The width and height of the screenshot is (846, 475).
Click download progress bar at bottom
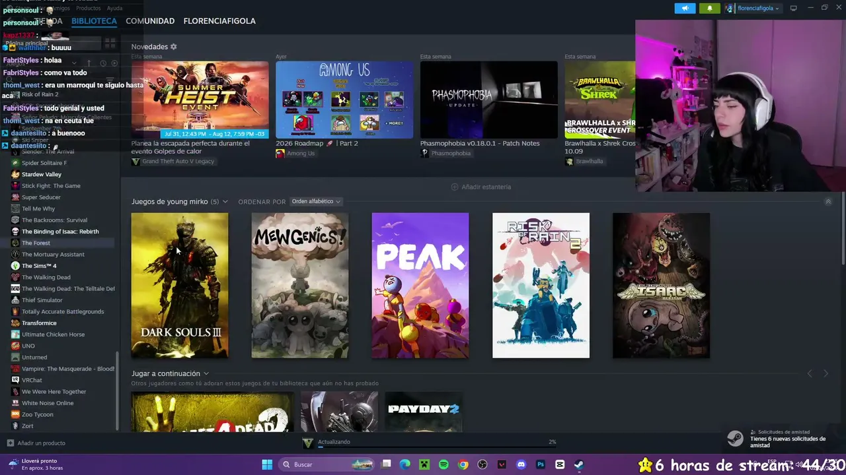pos(437,446)
